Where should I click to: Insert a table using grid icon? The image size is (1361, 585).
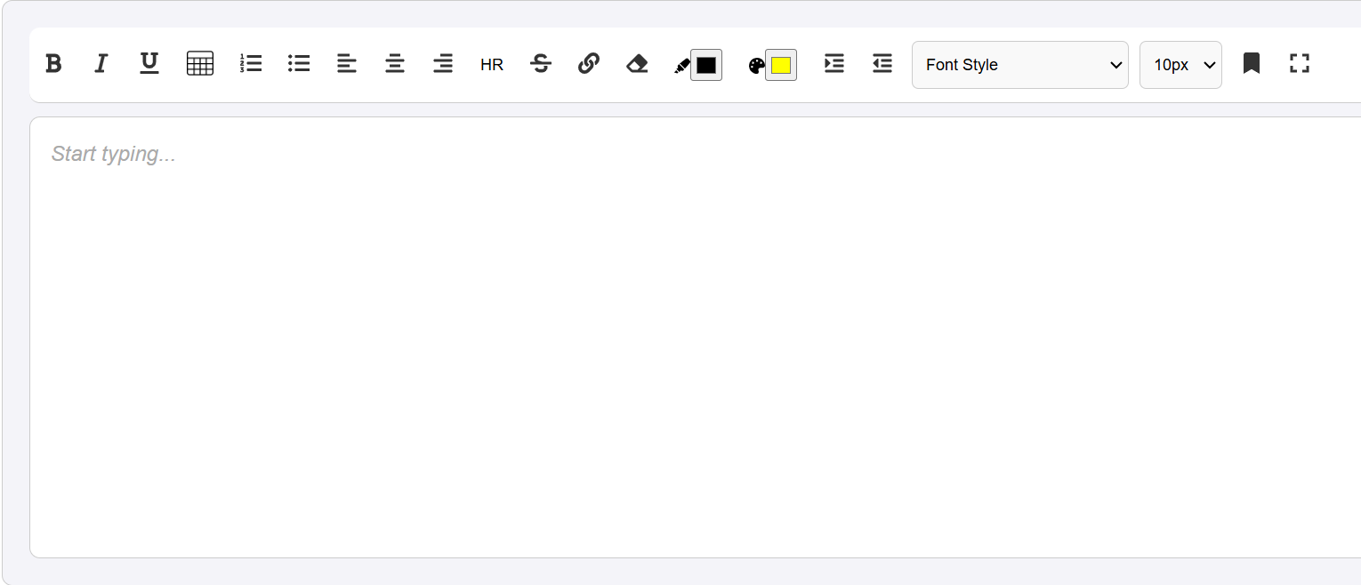click(x=200, y=64)
